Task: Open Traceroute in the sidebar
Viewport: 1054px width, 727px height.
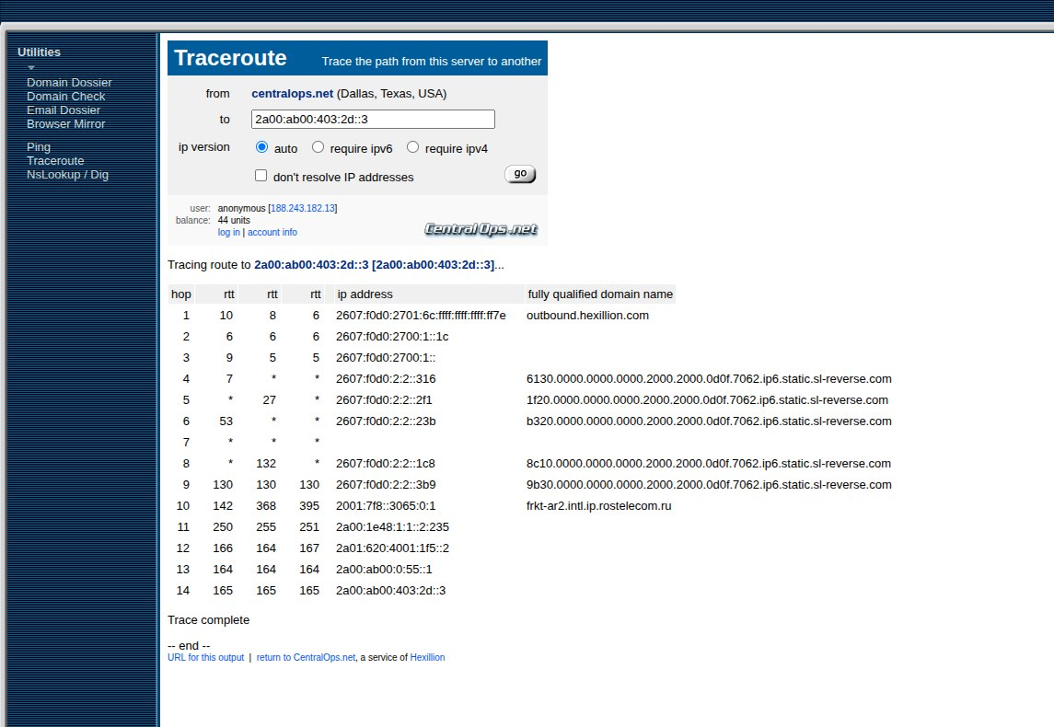Action: [55, 161]
